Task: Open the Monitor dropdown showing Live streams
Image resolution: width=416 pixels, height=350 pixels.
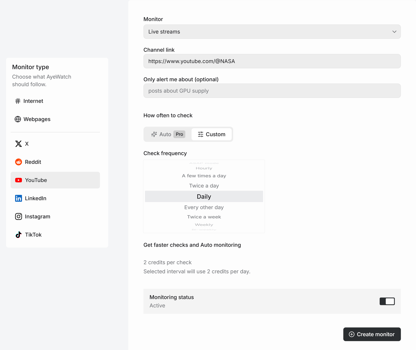Action: point(272,32)
